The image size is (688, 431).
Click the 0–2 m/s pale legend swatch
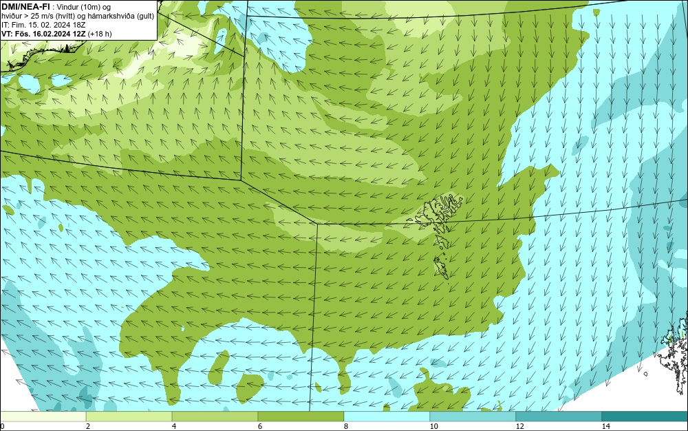click(43, 417)
